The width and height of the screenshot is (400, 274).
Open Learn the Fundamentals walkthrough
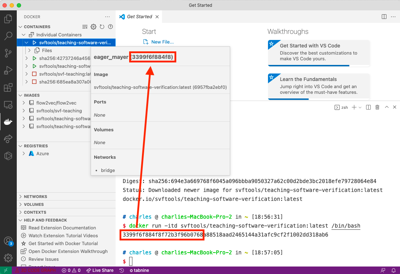pyautogui.click(x=319, y=86)
